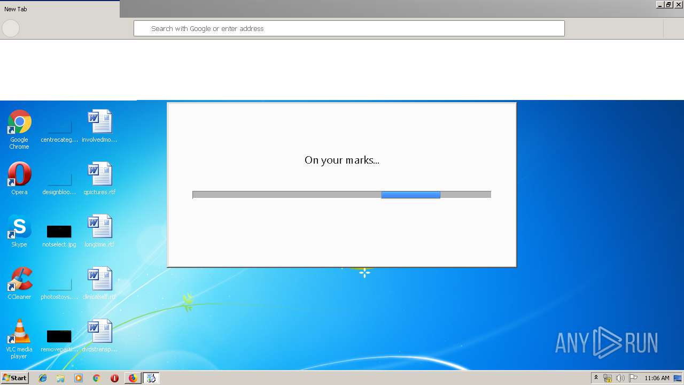This screenshot has height=385, width=684.
Task: Click the 'On your marks...' text
Action: [x=342, y=160]
